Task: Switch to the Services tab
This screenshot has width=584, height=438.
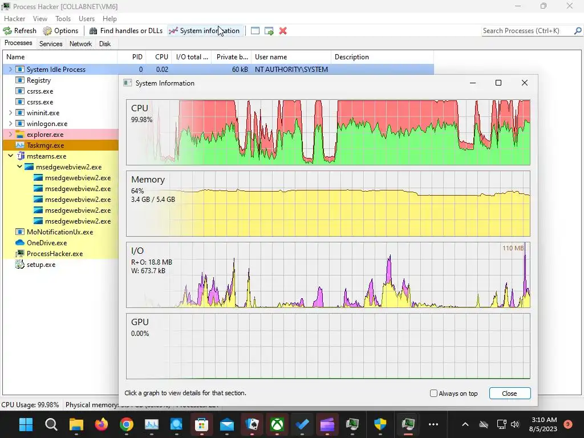Action: [51, 43]
